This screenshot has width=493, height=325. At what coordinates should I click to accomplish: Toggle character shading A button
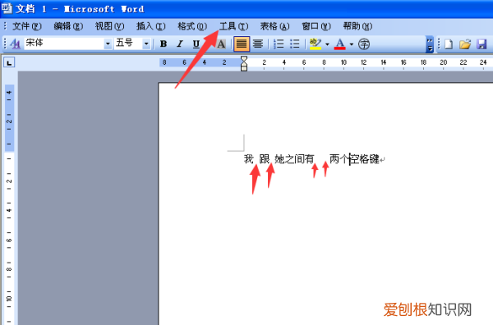pyautogui.click(x=221, y=44)
